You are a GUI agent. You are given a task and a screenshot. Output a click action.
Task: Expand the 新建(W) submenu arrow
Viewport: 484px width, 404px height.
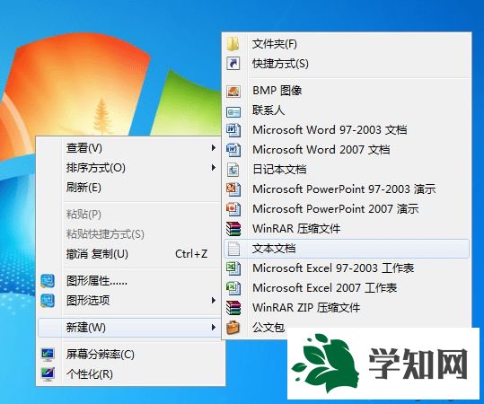point(214,328)
